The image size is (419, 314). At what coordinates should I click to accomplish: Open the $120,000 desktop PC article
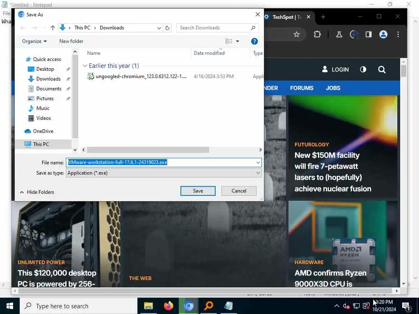57,278
